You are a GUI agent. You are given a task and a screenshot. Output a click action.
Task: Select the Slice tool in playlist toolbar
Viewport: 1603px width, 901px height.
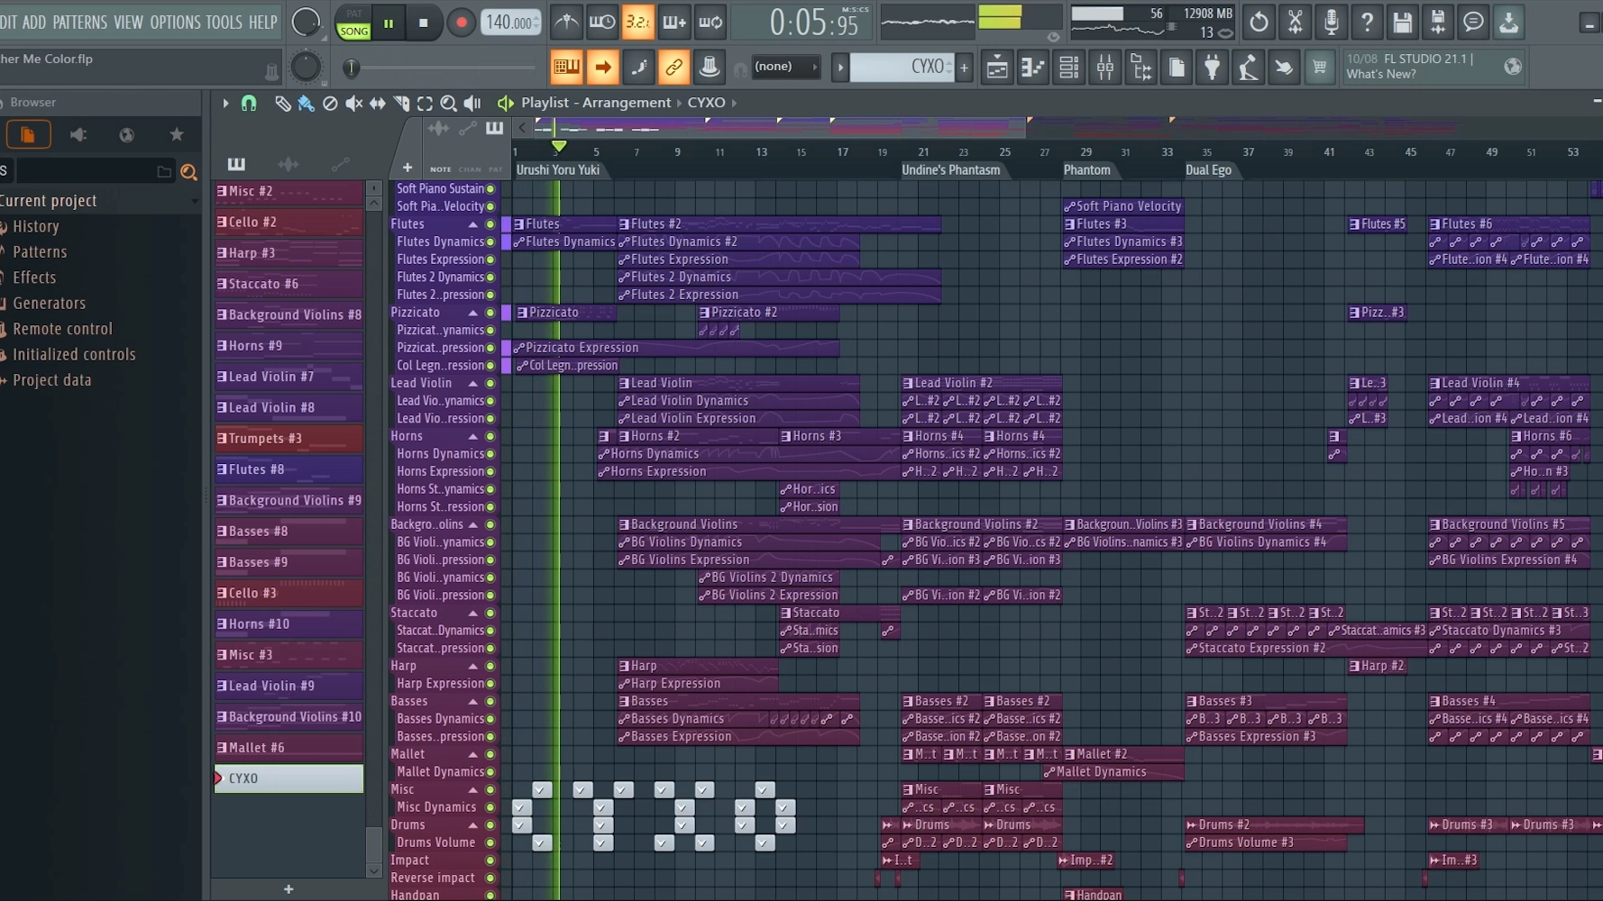(x=401, y=104)
